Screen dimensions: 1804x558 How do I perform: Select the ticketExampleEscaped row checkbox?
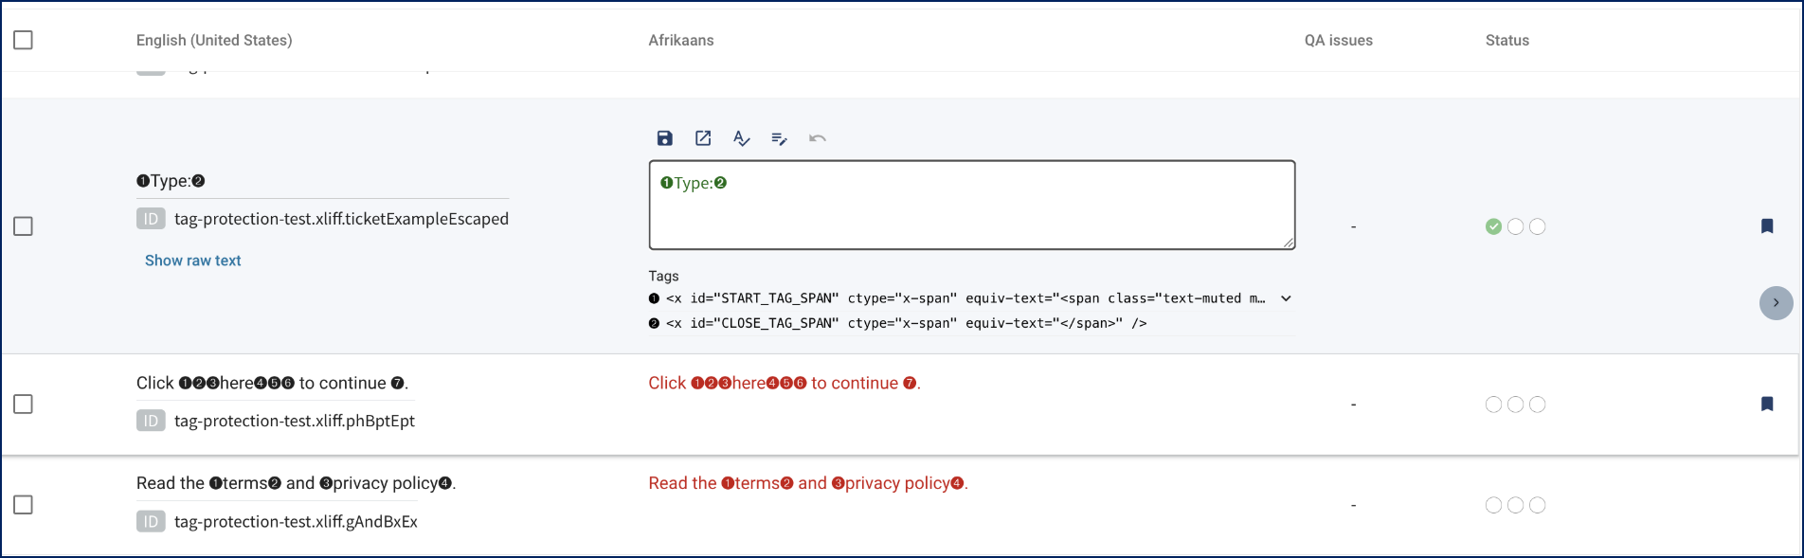coord(23,226)
